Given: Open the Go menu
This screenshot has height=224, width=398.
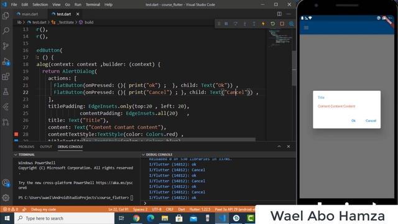Looking at the screenshot, I should [67, 4].
